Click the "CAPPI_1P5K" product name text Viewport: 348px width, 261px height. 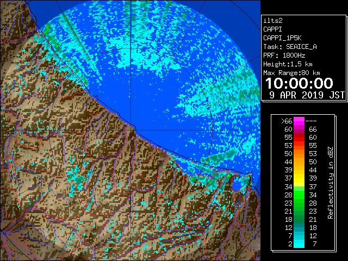click(x=282, y=38)
